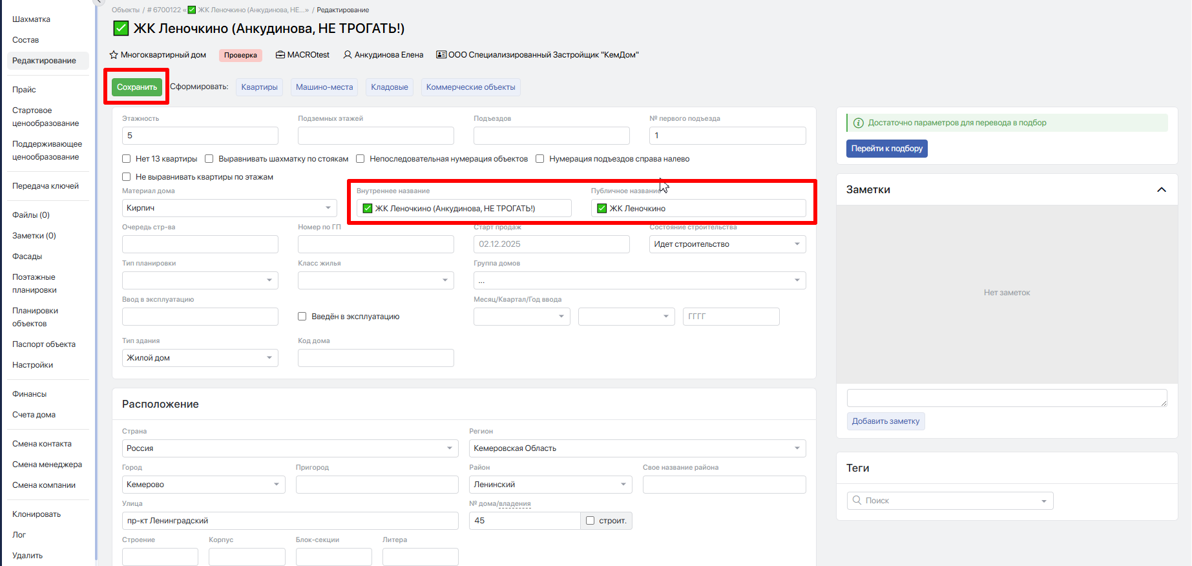
Task: Click the star icon beside Многоквартирный дом
Action: pos(114,55)
